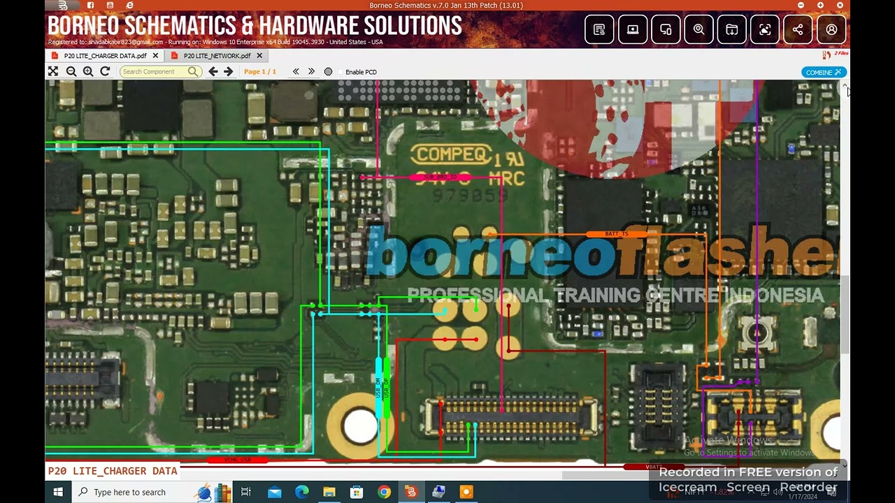
Task: Open Task View on the taskbar
Action: pyautogui.click(x=246, y=492)
